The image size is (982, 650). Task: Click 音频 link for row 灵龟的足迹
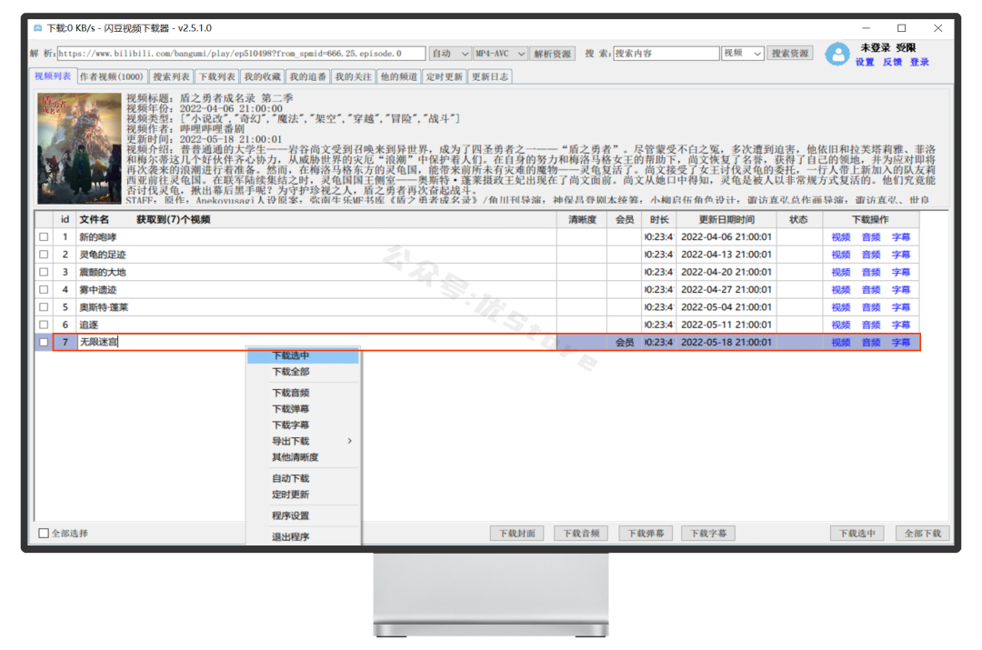pos(871,255)
